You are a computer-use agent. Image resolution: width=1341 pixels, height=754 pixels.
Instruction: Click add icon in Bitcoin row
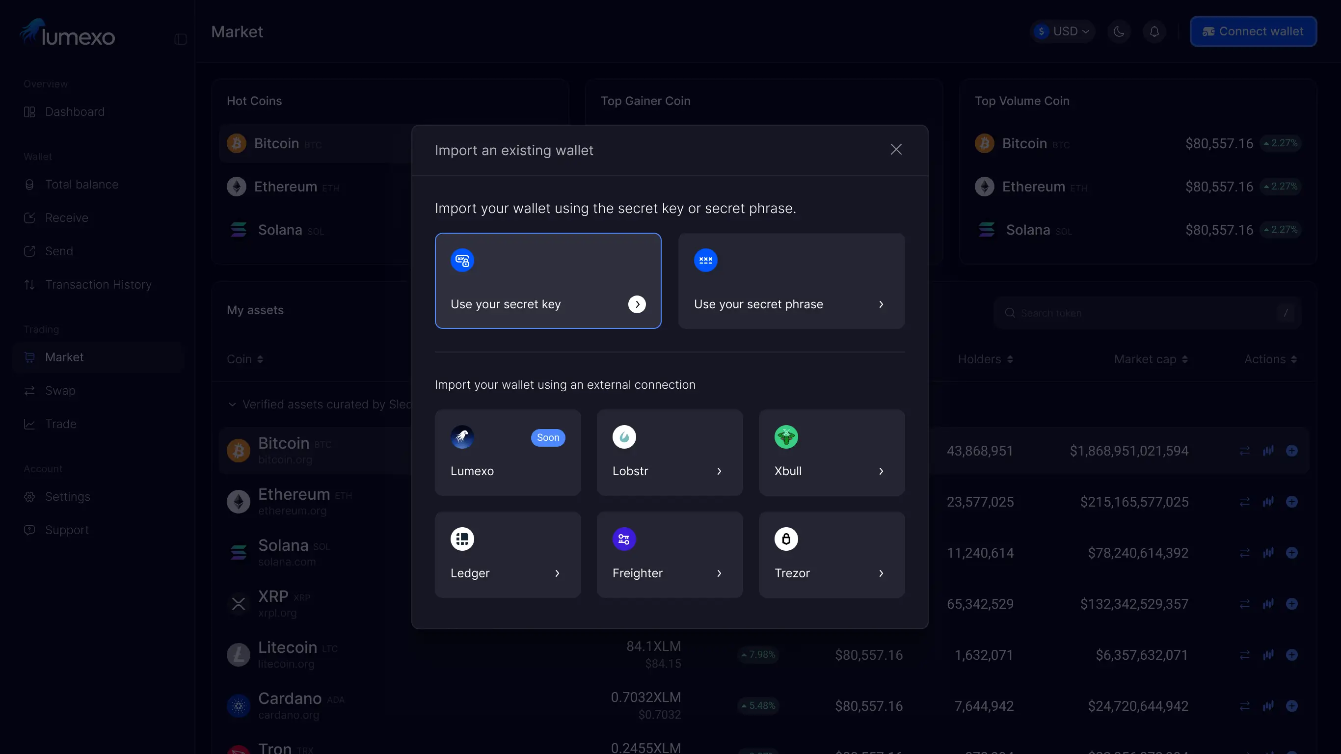tap(1291, 451)
